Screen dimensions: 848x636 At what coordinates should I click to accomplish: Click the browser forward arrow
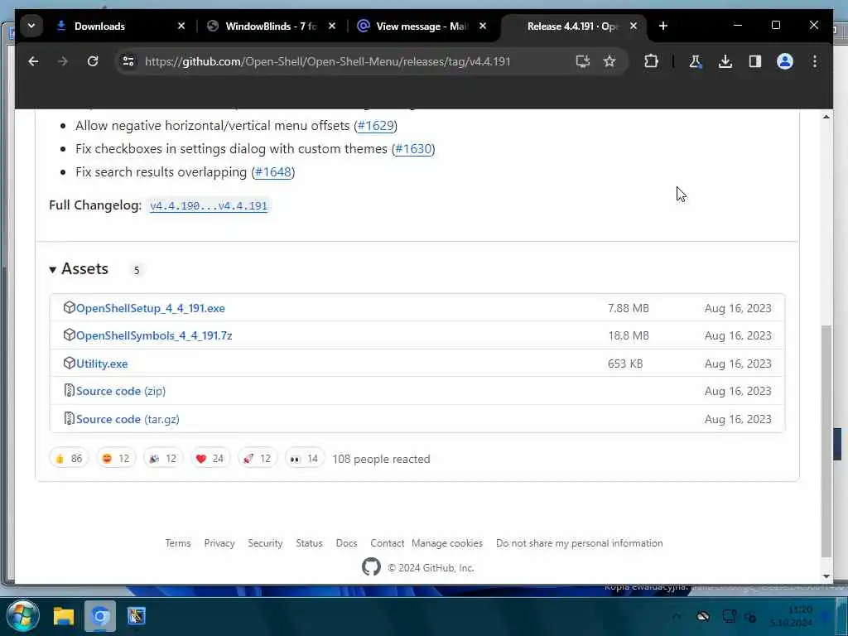(63, 61)
